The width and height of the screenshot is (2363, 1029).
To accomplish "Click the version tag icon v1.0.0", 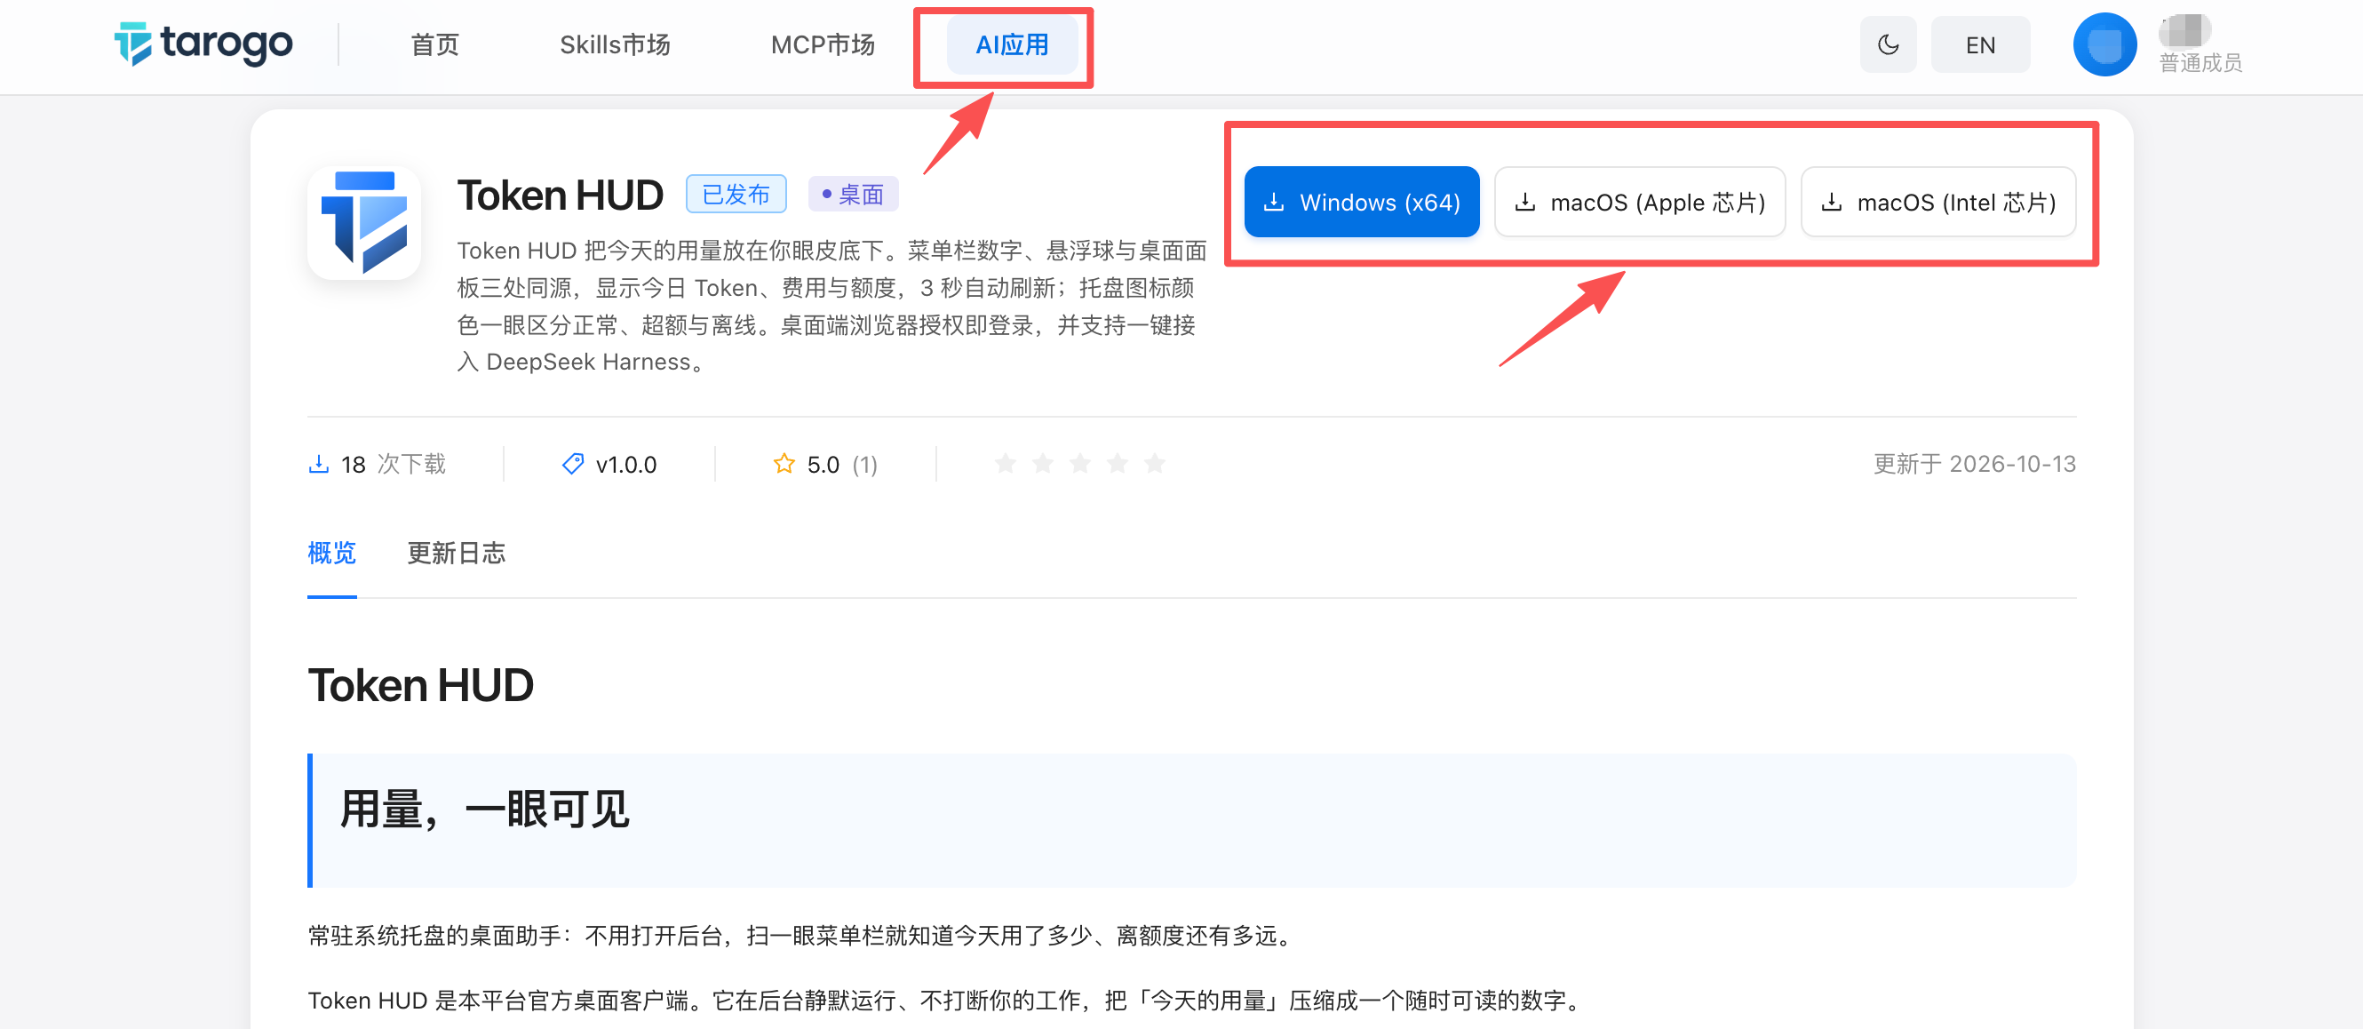I will pyautogui.click(x=572, y=464).
